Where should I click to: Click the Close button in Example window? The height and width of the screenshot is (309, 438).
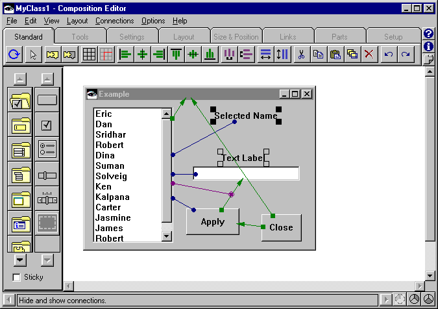(281, 227)
